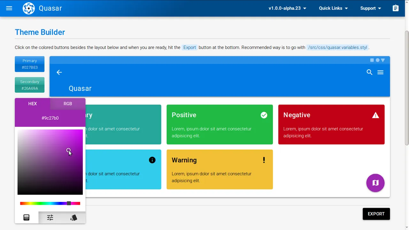Click the square icon in preview top bar
The width and height of the screenshot is (409, 230).
(x=372, y=60)
